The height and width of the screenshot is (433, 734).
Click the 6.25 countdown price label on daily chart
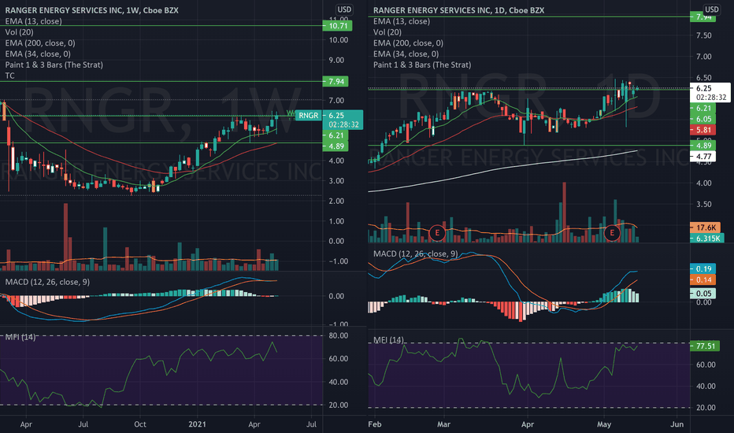click(x=710, y=93)
